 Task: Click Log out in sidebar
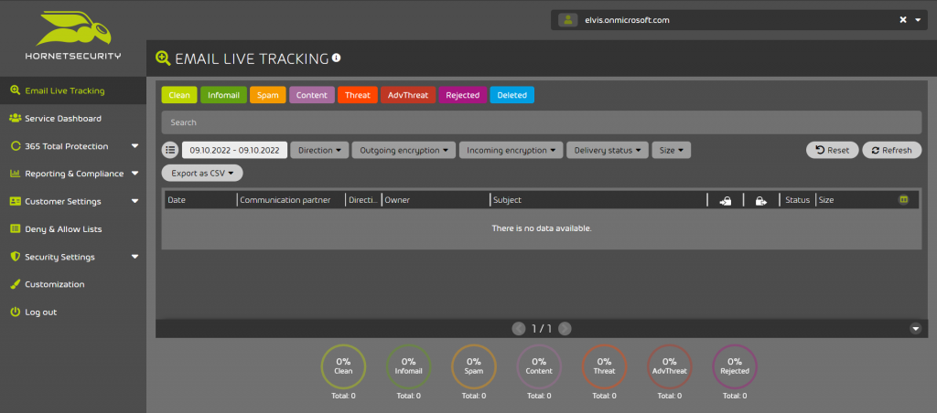73,312
